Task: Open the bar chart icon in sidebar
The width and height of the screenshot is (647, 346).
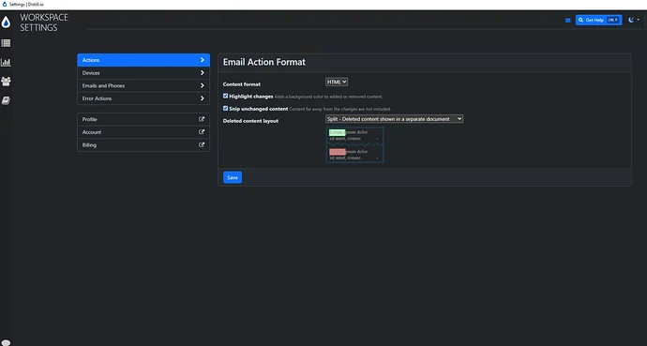Action: click(6, 62)
